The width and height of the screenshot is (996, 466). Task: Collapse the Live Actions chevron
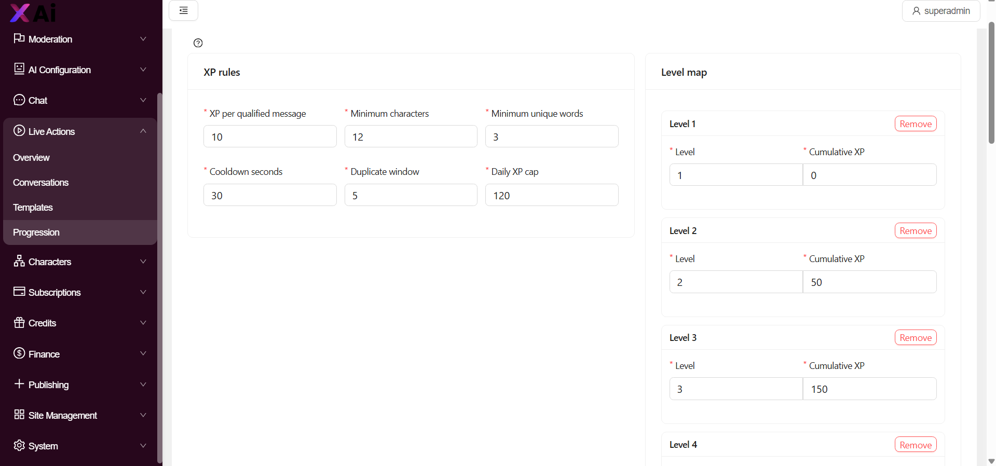(x=143, y=131)
